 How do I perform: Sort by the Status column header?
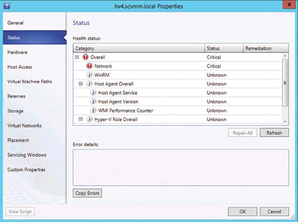point(224,48)
